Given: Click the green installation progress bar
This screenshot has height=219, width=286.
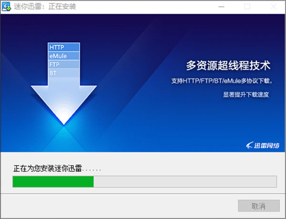Looking at the screenshot, I should tap(144, 182).
